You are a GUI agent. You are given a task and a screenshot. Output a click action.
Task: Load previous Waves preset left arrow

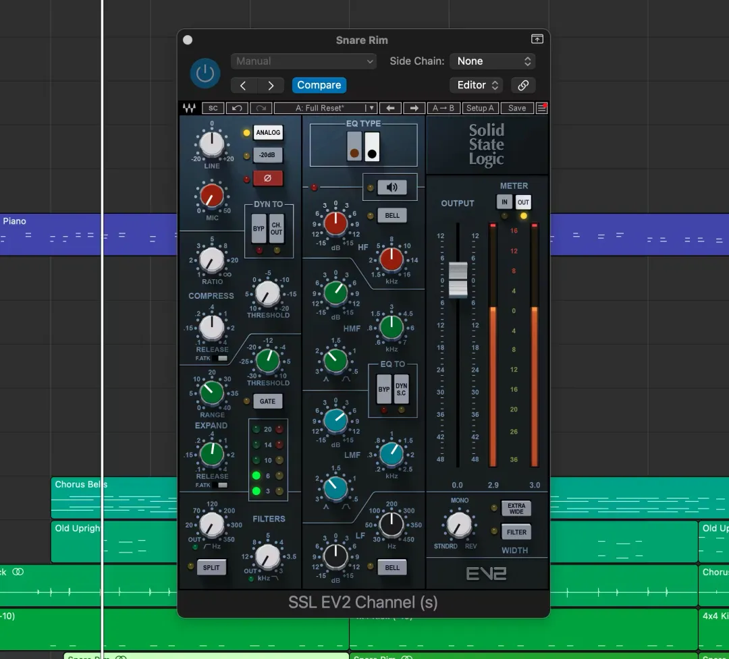tap(390, 109)
